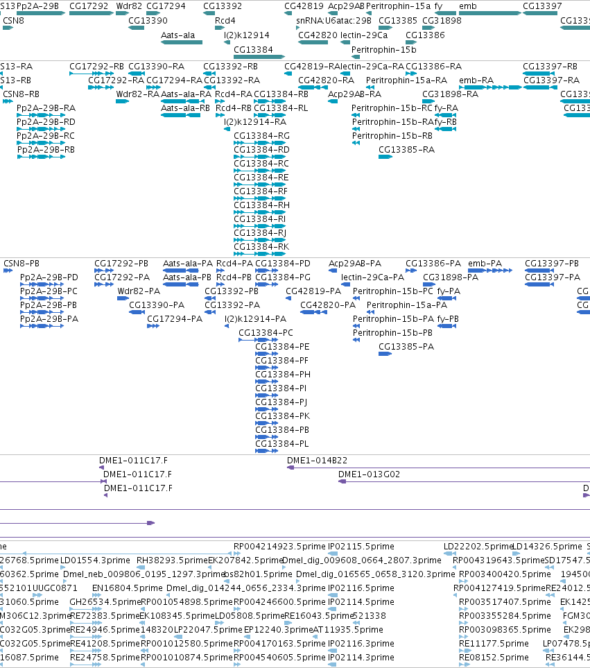Click the Aats-ala gene label
Viewport: 590px width, 668px height.
(x=177, y=35)
